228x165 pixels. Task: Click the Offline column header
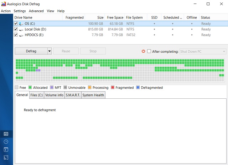point(192,17)
